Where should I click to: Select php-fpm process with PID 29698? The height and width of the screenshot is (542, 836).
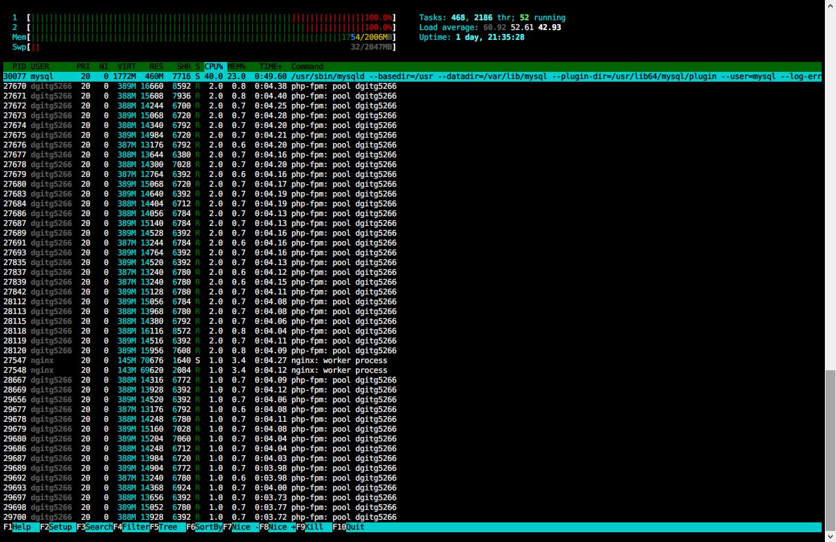200,507
